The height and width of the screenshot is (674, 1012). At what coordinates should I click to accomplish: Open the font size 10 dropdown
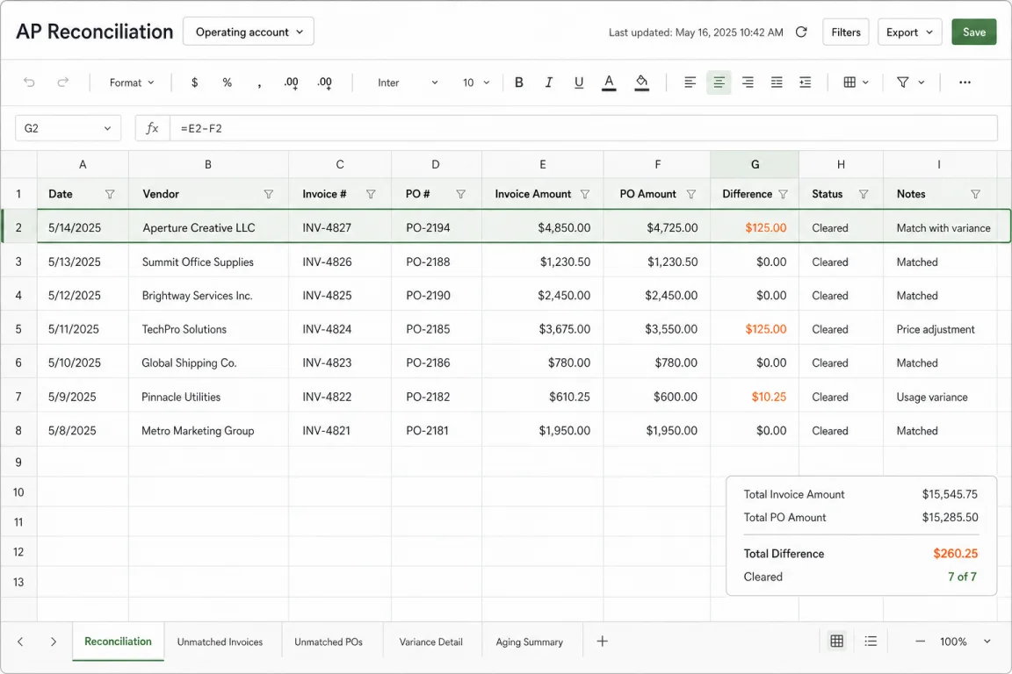coord(475,82)
